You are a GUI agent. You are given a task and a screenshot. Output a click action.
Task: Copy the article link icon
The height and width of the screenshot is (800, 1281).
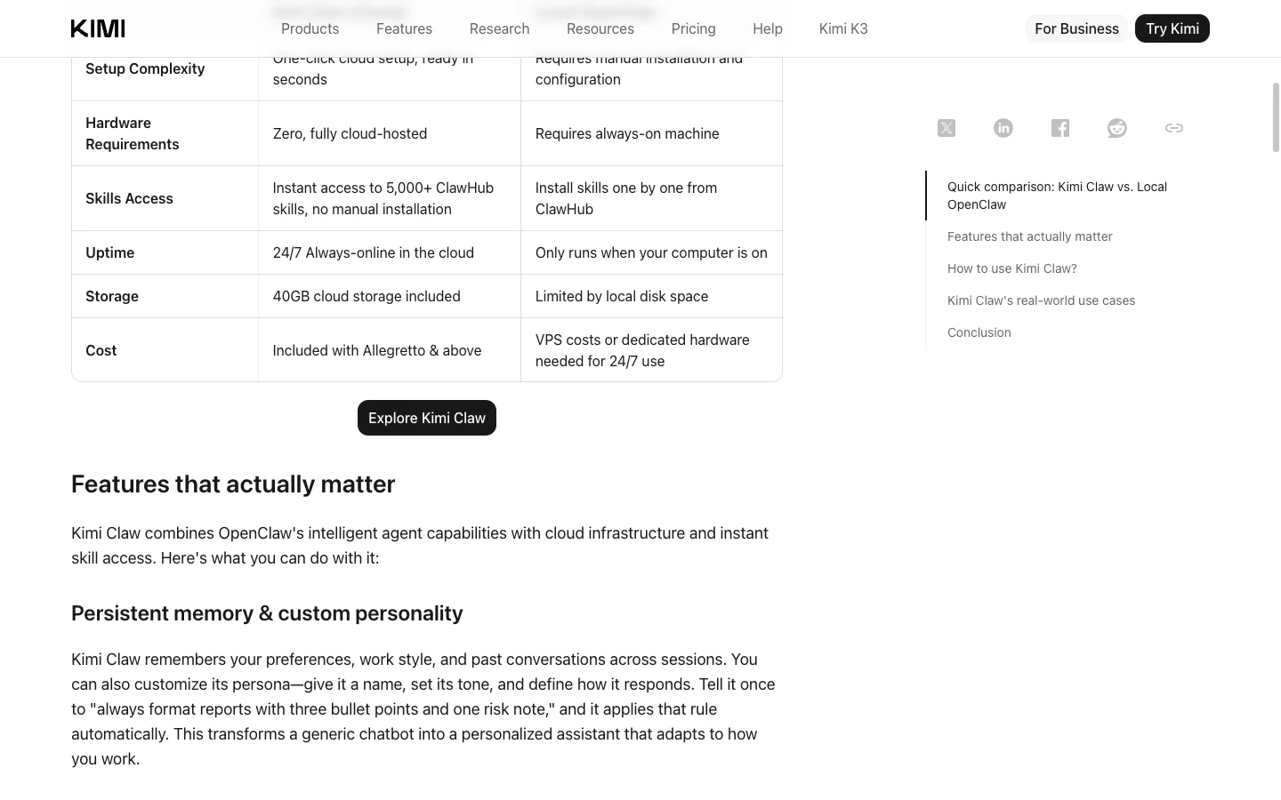click(1174, 128)
